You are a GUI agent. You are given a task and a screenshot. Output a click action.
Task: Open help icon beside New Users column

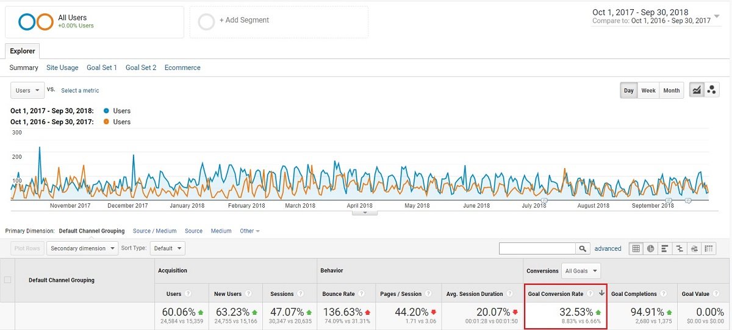[248, 294]
